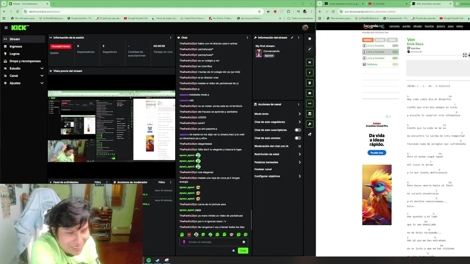Open Filtro in Feed de actividades

tap(98, 182)
